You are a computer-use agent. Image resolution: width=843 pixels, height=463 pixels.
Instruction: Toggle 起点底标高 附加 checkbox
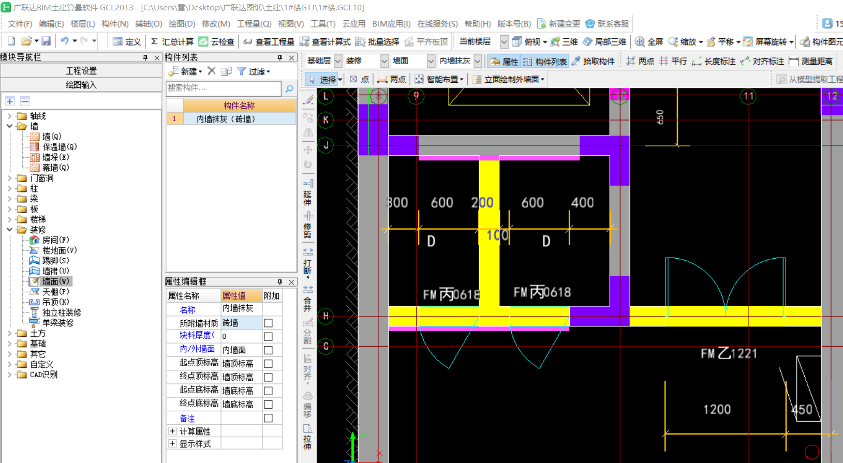click(x=268, y=391)
